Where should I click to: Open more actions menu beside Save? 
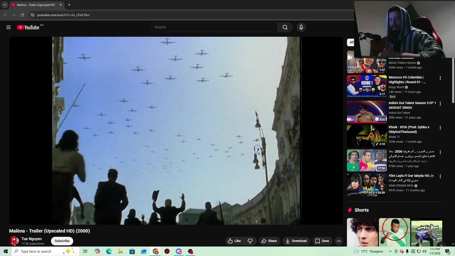click(339, 241)
